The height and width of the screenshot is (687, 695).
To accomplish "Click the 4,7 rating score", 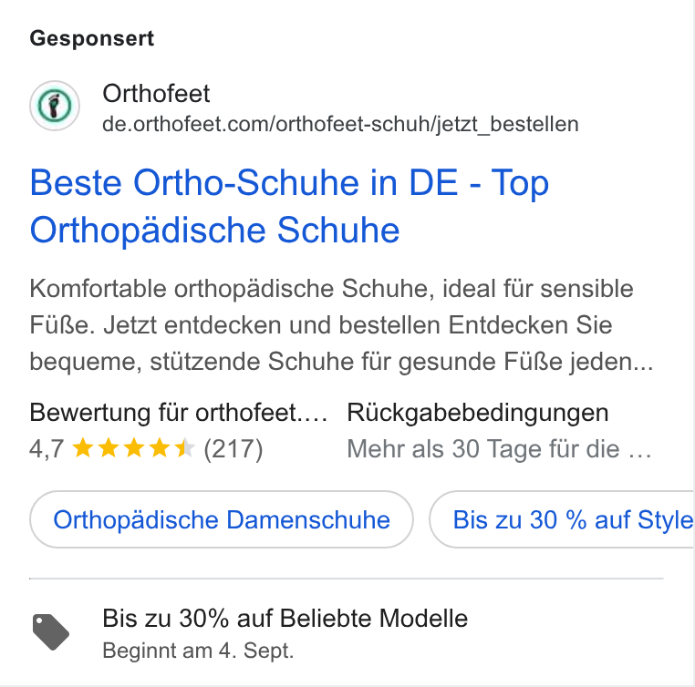I will click(47, 449).
